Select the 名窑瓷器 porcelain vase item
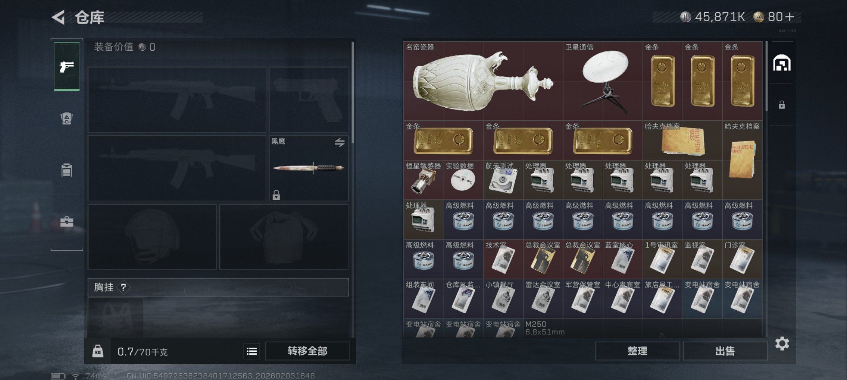This screenshot has width=847, height=380. point(483,81)
